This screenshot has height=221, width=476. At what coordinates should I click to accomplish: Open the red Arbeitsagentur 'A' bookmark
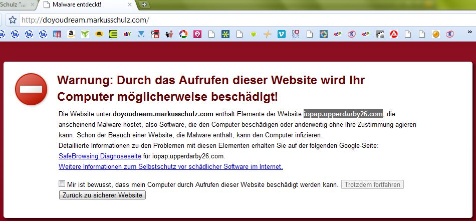[394, 35]
